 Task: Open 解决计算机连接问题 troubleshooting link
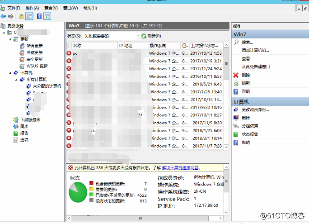coord(180,168)
